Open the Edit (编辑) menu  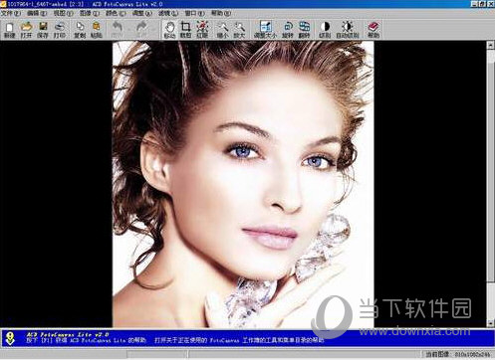pyautogui.click(x=37, y=13)
